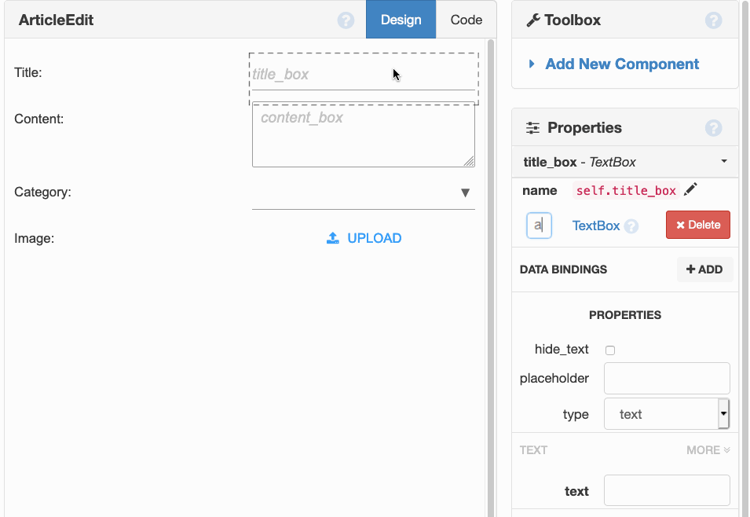
Task: Switch to the Code tab
Action: point(466,20)
